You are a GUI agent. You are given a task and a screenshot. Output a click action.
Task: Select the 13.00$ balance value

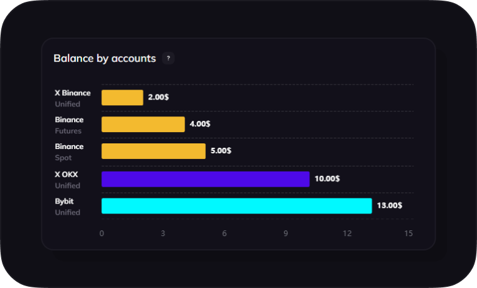pyautogui.click(x=390, y=206)
